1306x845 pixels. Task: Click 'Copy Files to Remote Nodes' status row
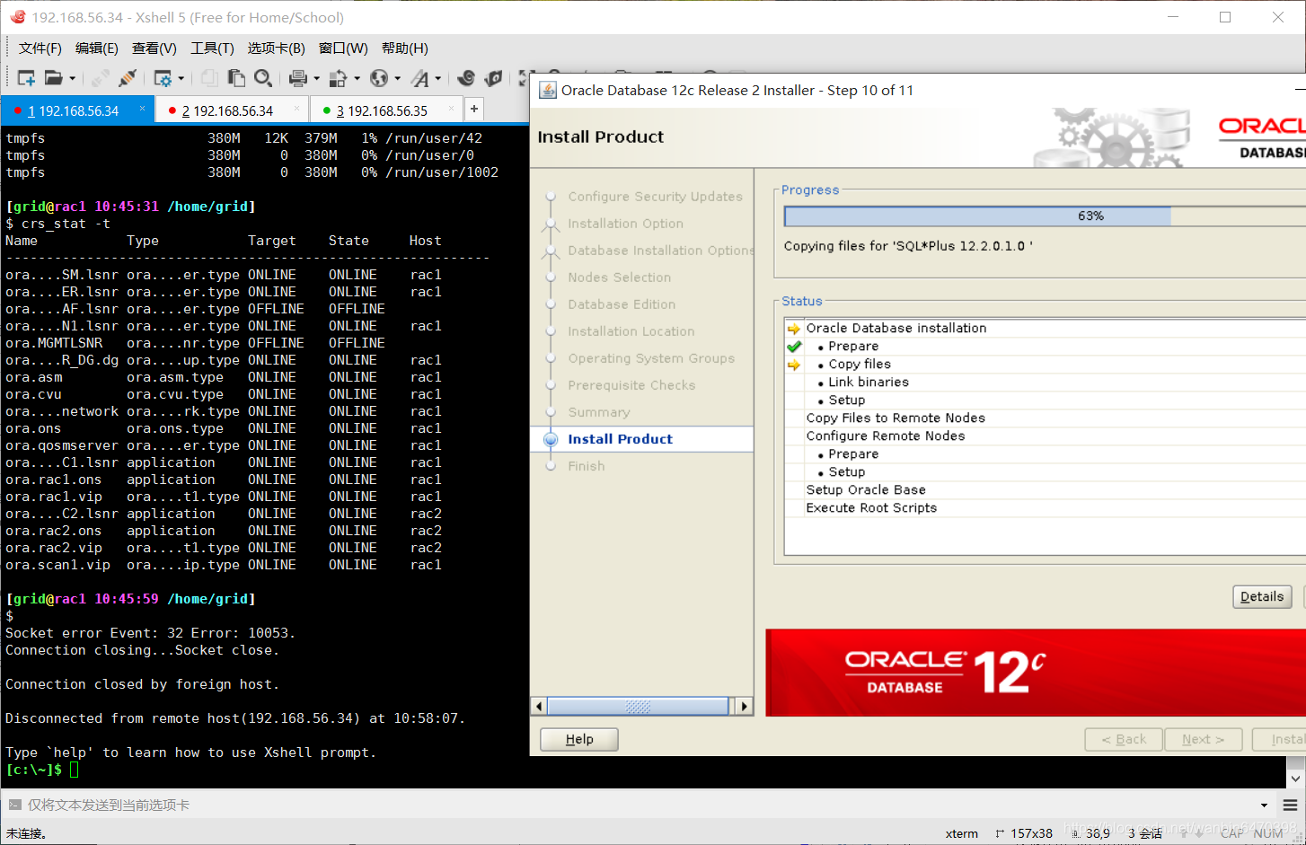coord(1045,418)
